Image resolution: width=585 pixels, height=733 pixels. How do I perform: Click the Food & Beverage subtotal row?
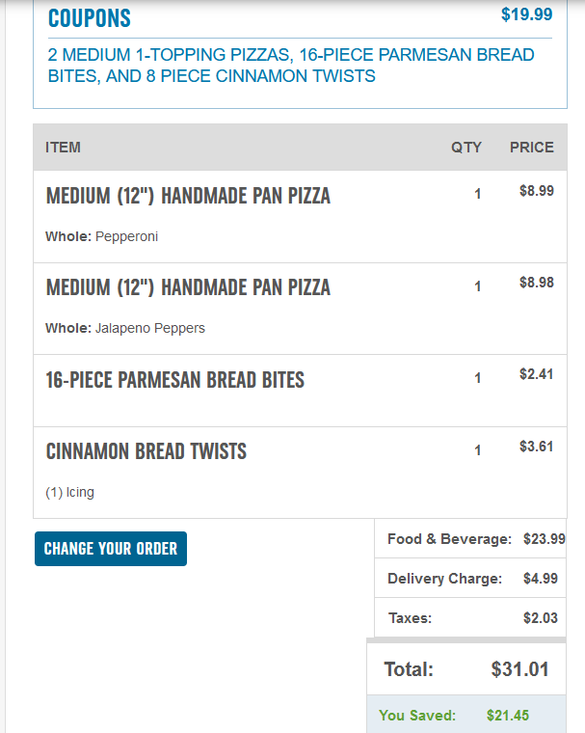pyautogui.click(x=470, y=539)
